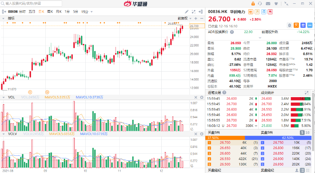Select the 月K tab
This screenshot has height=173, width=315.
click(59, 12)
